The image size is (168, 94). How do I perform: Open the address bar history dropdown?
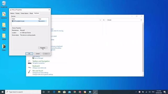[x=100, y=20]
